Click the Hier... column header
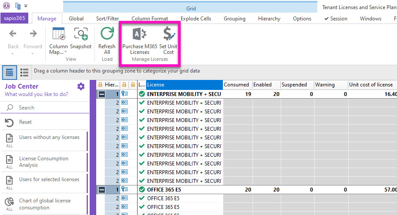The width and height of the screenshot is (397, 215). [x=111, y=85]
